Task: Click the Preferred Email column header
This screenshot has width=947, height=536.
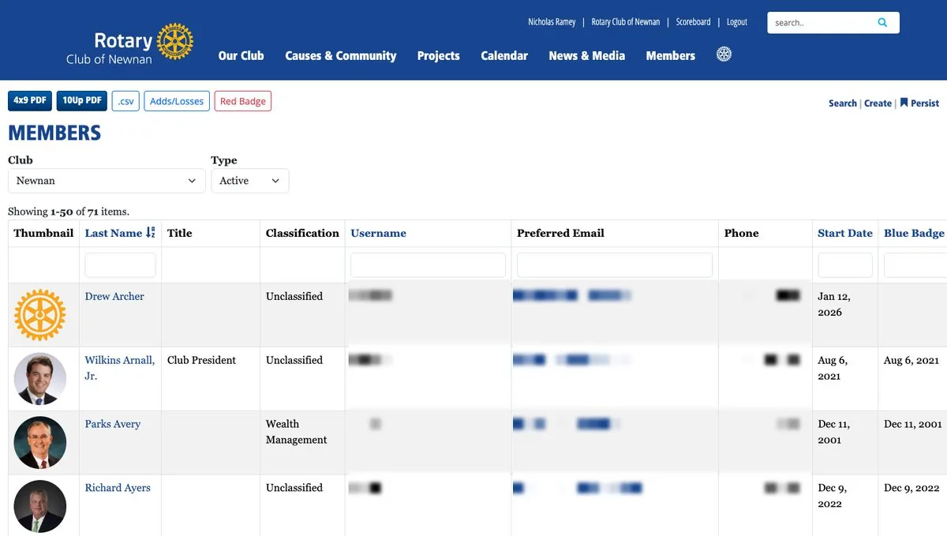Action: [560, 233]
